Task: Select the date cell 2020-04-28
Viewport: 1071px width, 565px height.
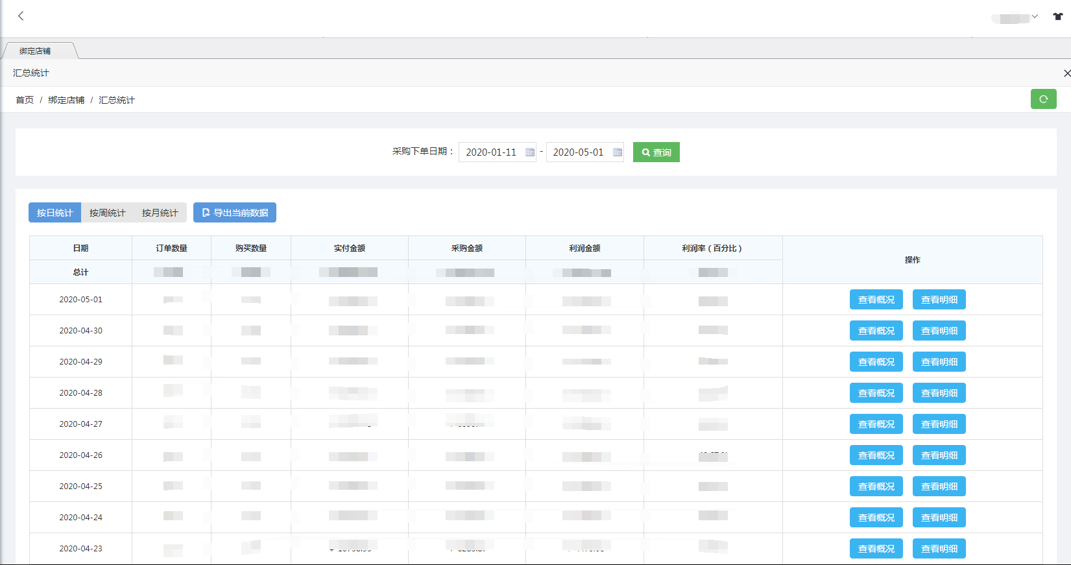Action: tap(81, 393)
